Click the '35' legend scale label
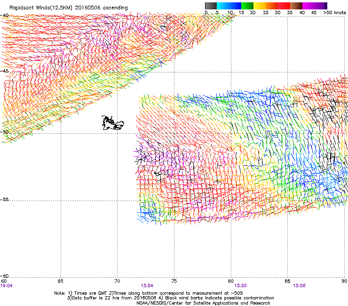 click(x=290, y=13)
